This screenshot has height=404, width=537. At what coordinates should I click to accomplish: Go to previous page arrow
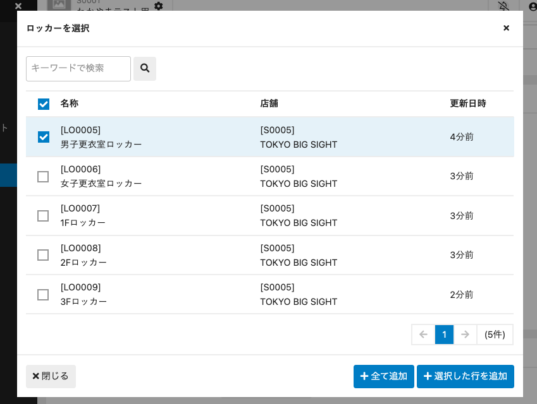(x=423, y=335)
